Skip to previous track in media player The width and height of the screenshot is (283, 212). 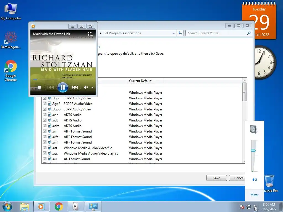[51, 88]
